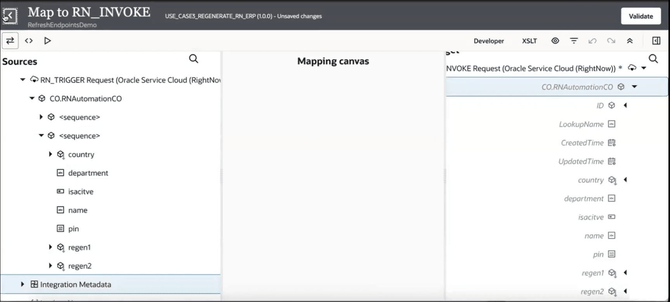Select target isacitve element
The height and width of the screenshot is (302, 670).
(591, 217)
